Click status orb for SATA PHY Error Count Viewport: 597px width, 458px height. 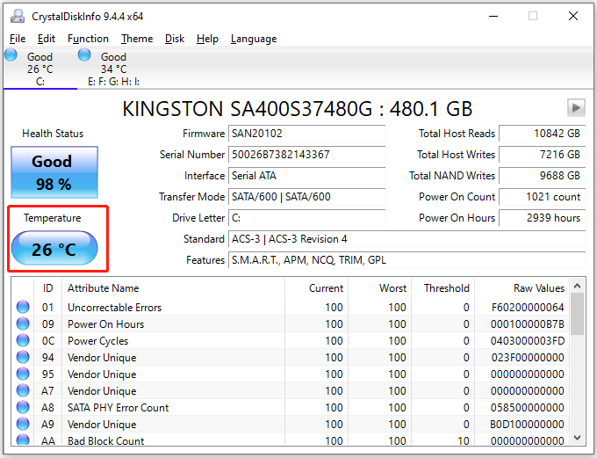[x=23, y=407]
